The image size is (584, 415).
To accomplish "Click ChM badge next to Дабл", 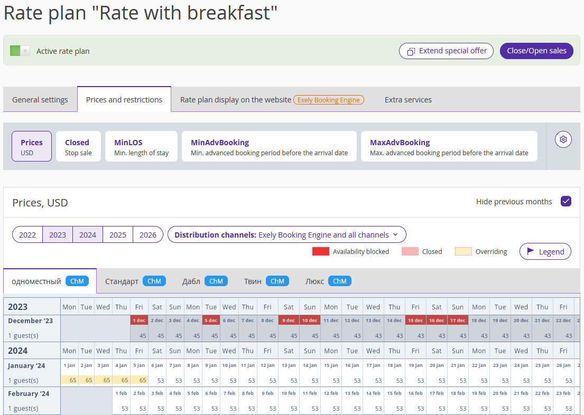I will click(216, 281).
